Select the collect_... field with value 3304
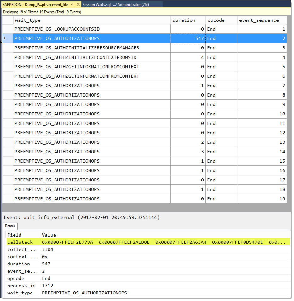 click(148, 249)
